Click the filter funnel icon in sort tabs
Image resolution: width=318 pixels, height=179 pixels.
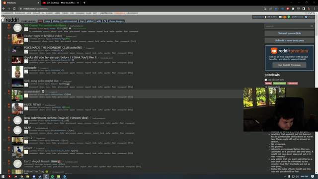[105, 21]
